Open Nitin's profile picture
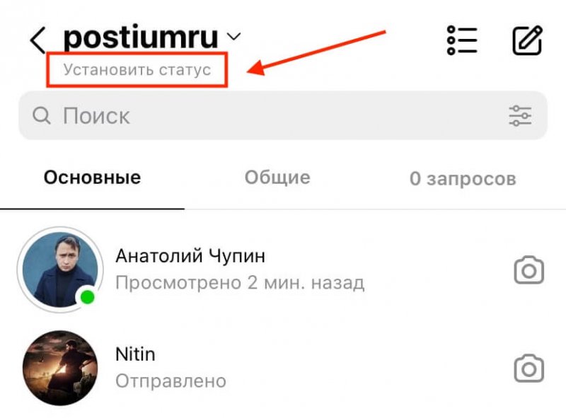The width and height of the screenshot is (566, 418). click(60, 368)
